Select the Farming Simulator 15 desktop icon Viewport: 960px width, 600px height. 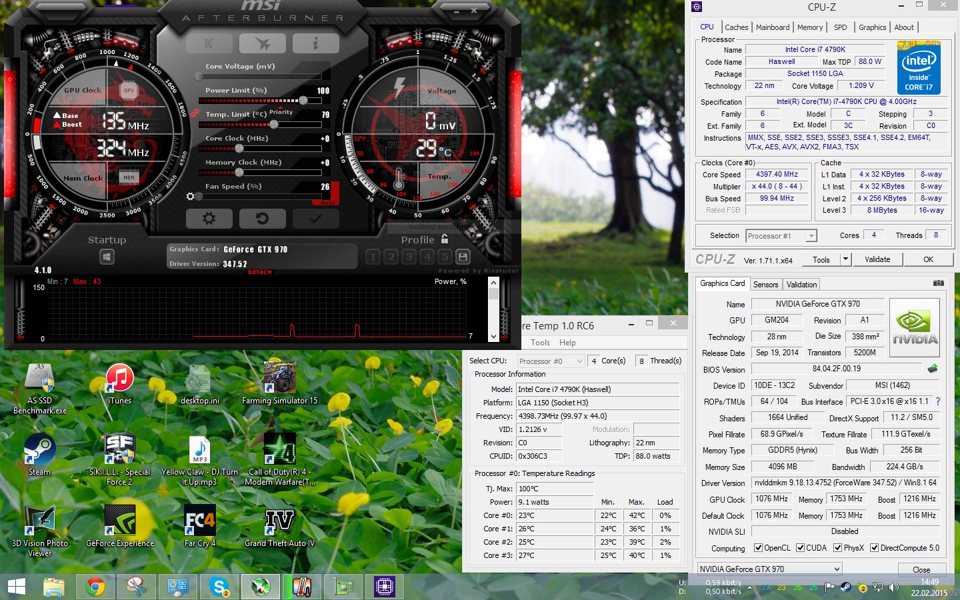tap(279, 385)
